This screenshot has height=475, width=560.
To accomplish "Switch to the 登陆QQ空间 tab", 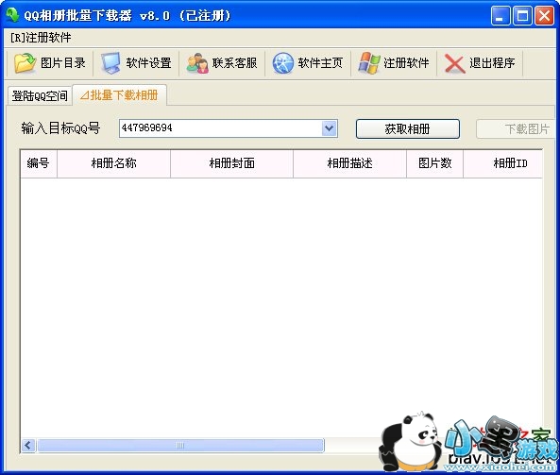I will [x=40, y=95].
